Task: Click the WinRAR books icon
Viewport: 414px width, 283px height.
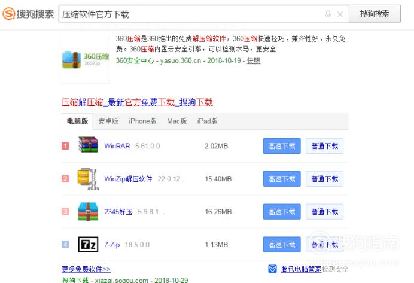Action: tap(88, 145)
